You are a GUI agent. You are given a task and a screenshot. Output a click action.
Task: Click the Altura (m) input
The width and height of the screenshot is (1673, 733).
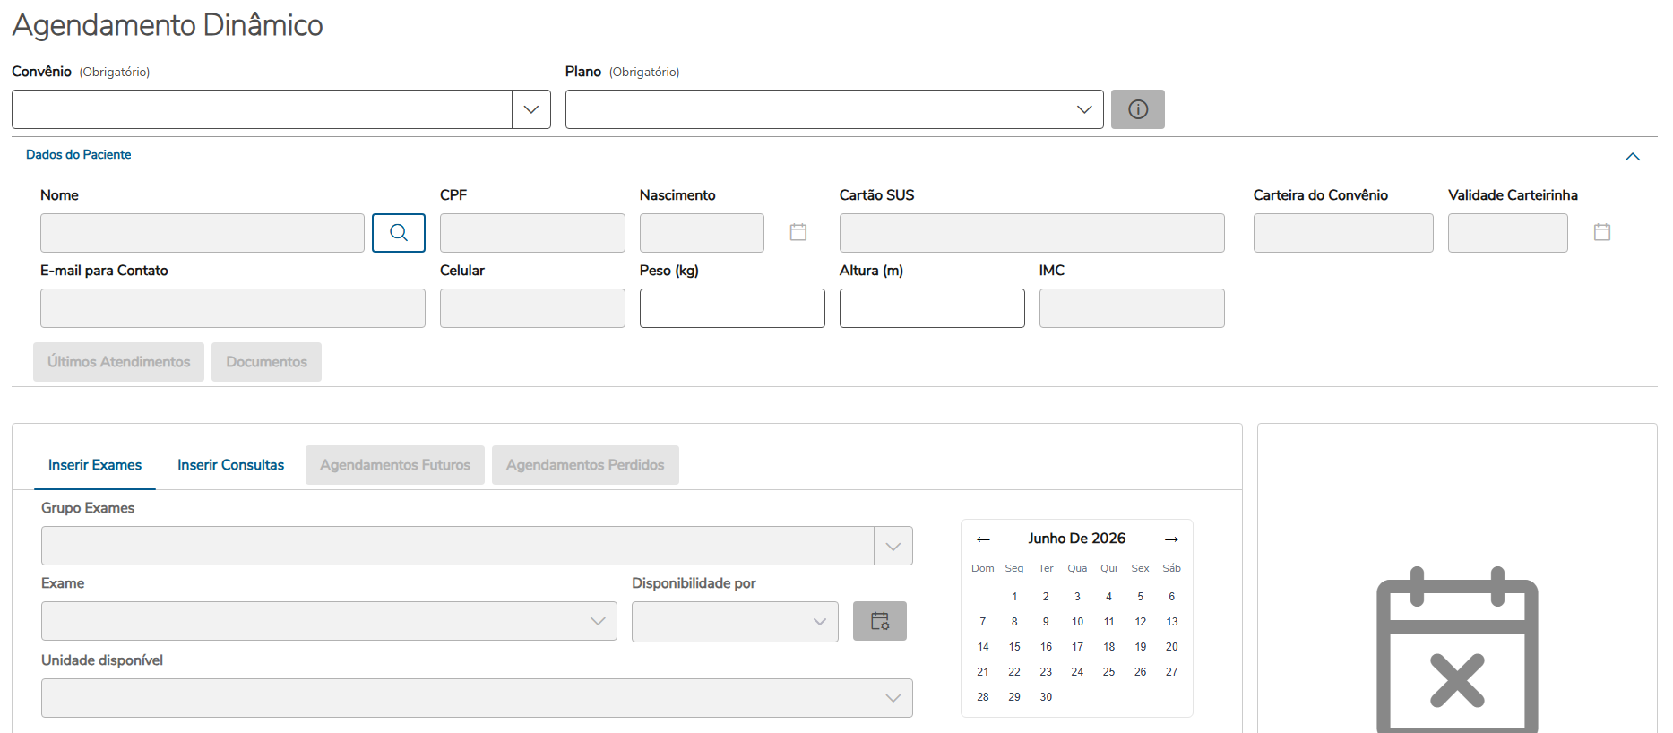coord(932,308)
